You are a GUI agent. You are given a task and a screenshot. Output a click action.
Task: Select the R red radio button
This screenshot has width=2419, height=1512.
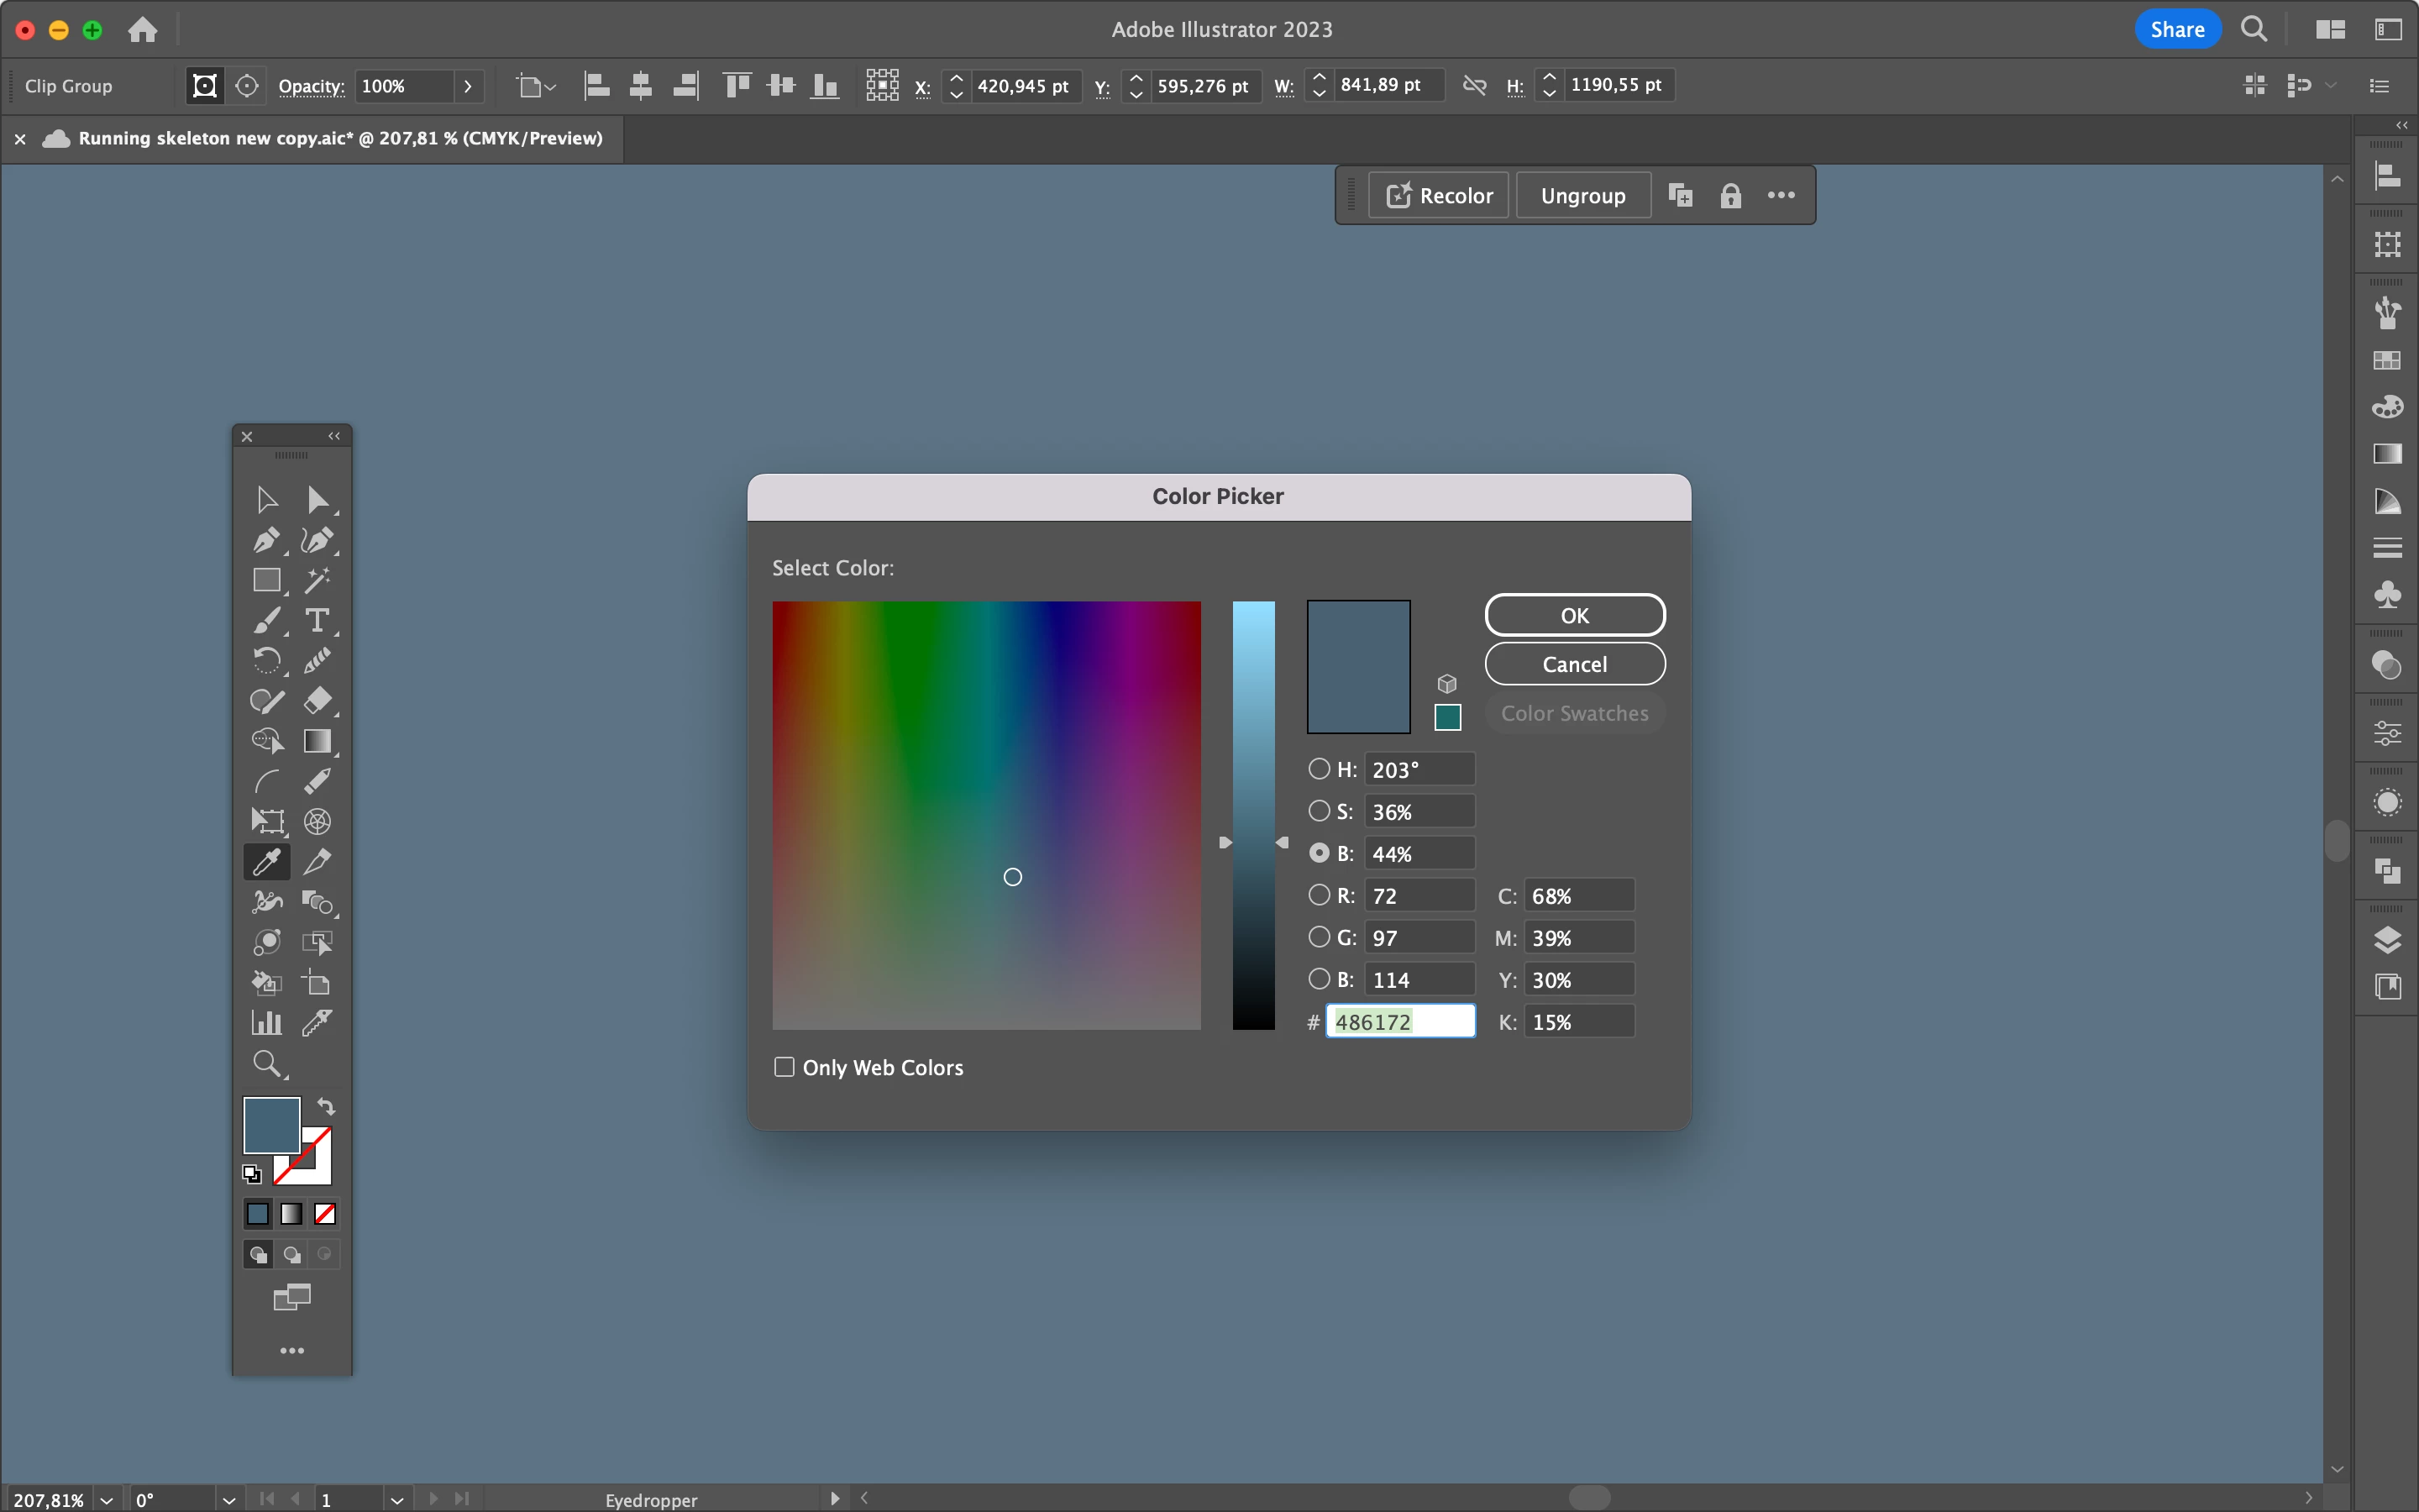(x=1320, y=895)
